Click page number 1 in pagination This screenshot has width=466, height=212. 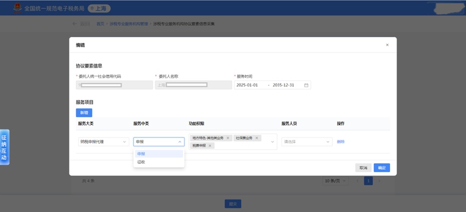point(368,181)
